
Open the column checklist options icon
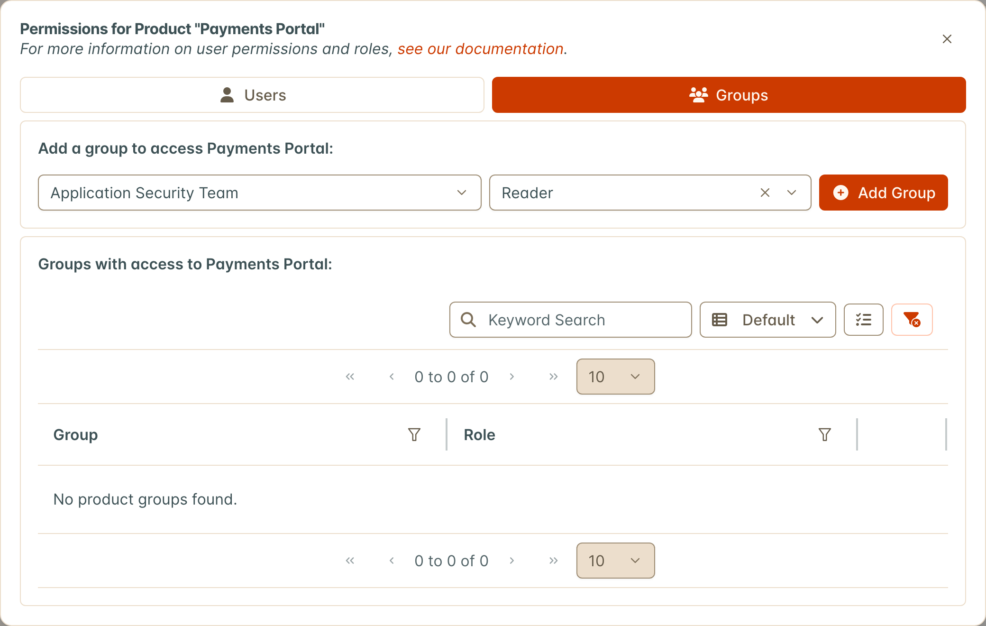pos(864,320)
